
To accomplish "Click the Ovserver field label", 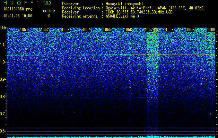I will pyautogui.click(x=70, y=4).
